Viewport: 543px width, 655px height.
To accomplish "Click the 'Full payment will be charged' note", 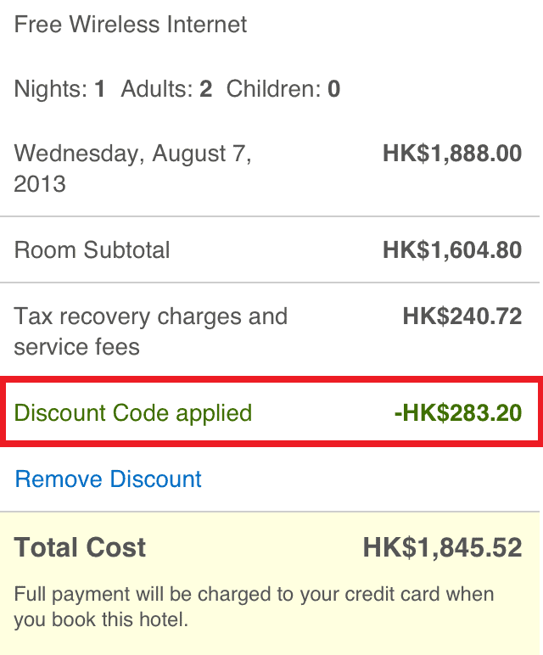I will [x=254, y=594].
